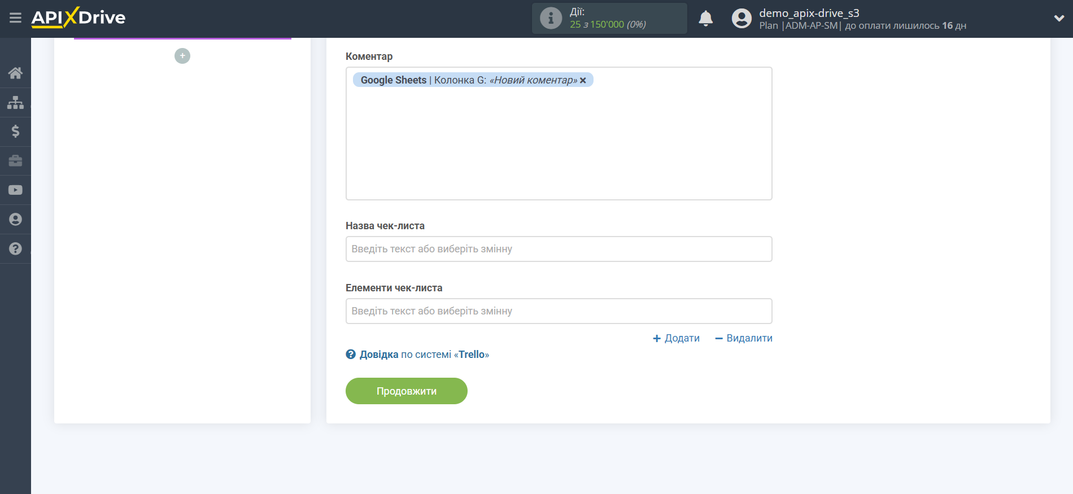Click the Елементи чек-листа input field
The width and height of the screenshot is (1073, 494).
559,311
